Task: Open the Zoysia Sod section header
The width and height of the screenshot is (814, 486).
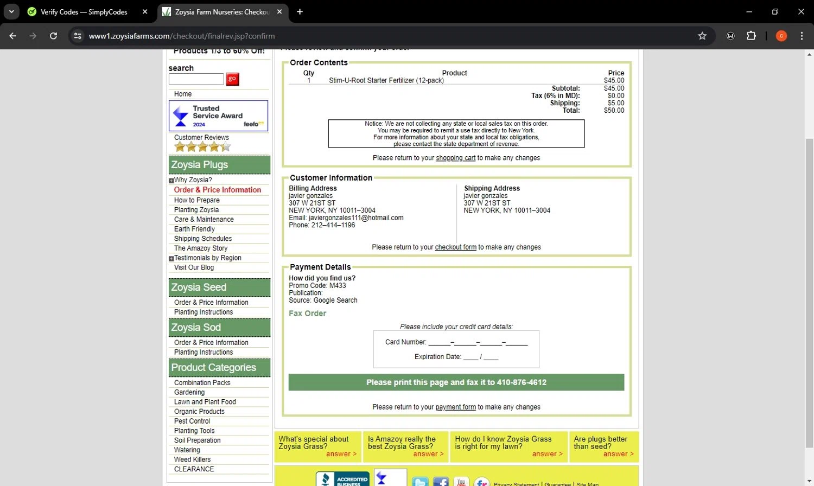Action: [219, 328]
